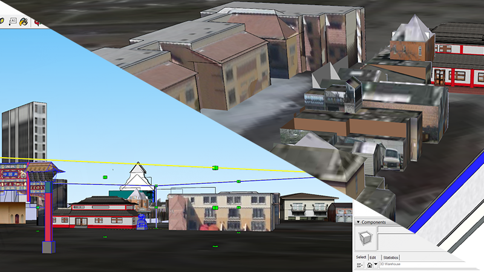
Task: Click the white parked van in aerial view
Action: [x=391, y=158]
